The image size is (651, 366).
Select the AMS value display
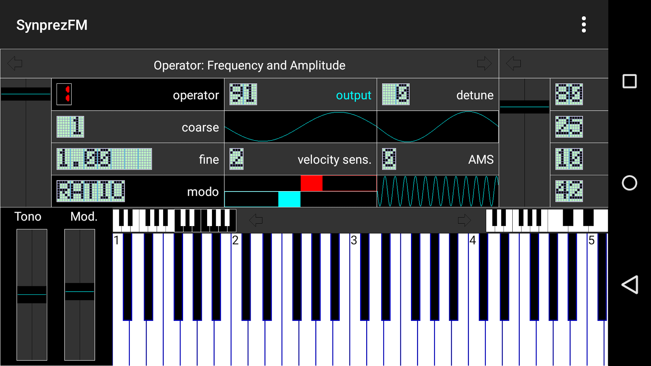389,159
